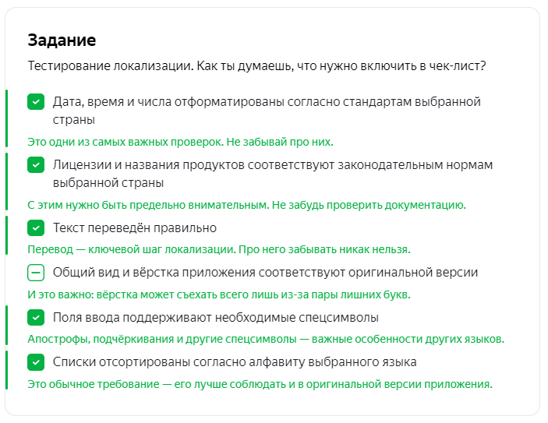The width and height of the screenshot is (548, 423).
Task: Uncheck the licenses and product names checkbox
Action: pos(36,165)
